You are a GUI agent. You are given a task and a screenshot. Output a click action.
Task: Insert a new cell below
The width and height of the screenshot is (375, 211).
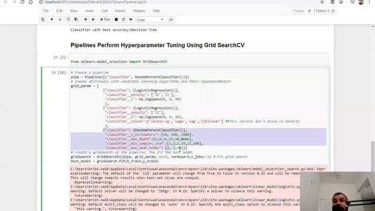click(52, 19)
